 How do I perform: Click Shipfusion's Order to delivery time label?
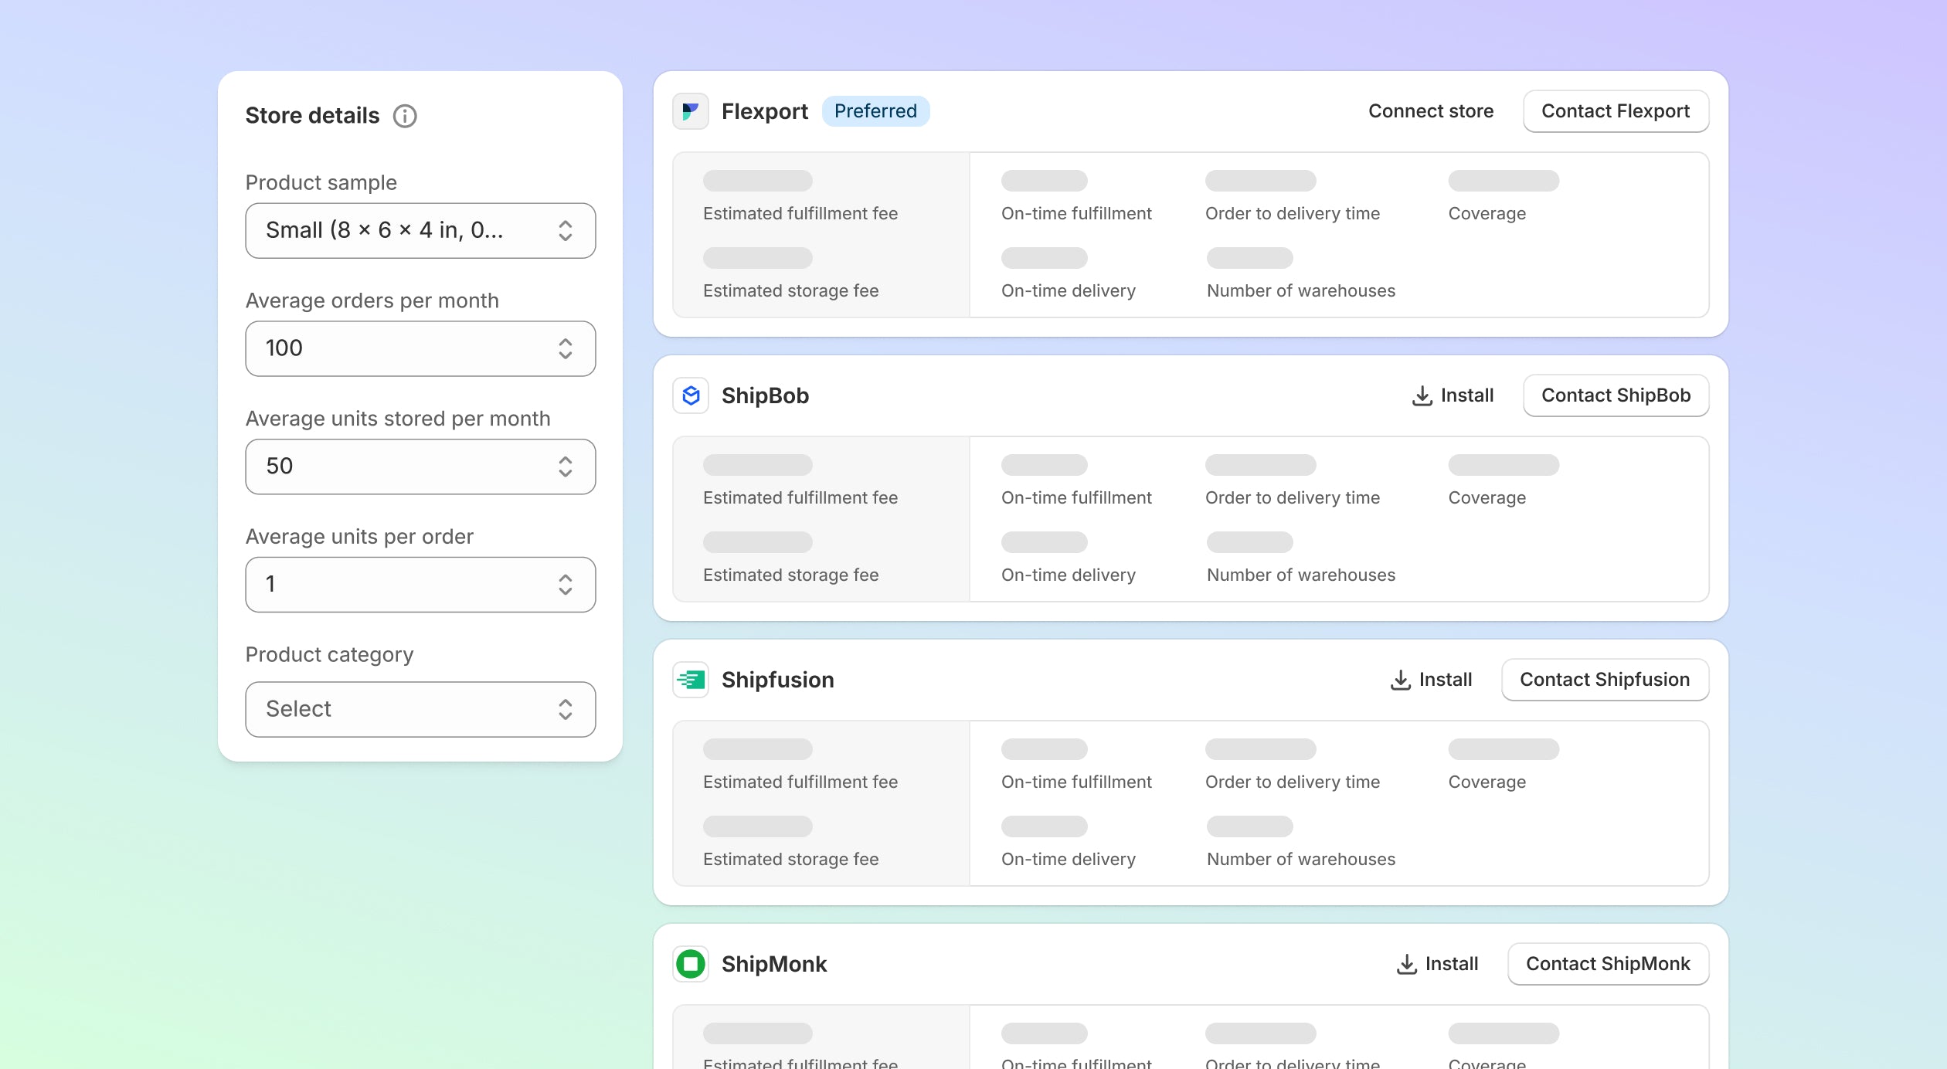[x=1293, y=782]
